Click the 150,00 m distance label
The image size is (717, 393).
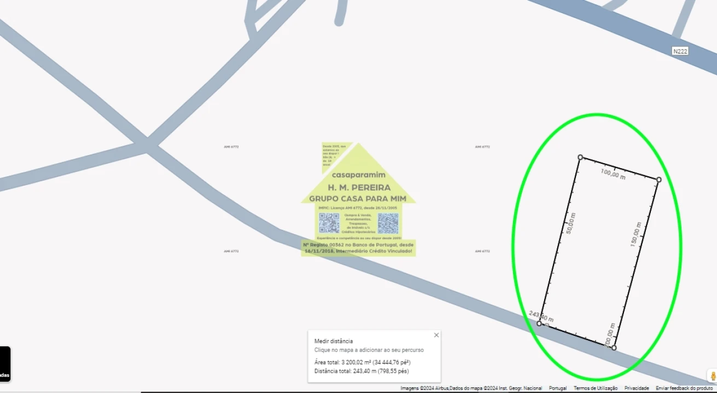coord(636,234)
